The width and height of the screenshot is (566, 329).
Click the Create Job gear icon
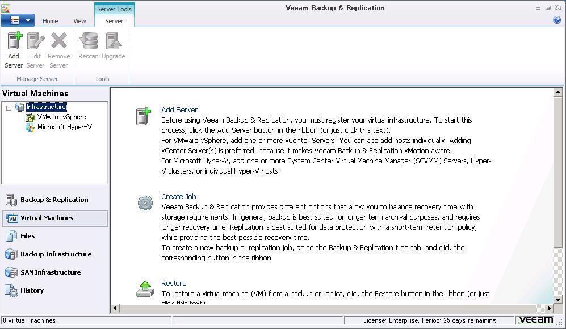(145, 203)
